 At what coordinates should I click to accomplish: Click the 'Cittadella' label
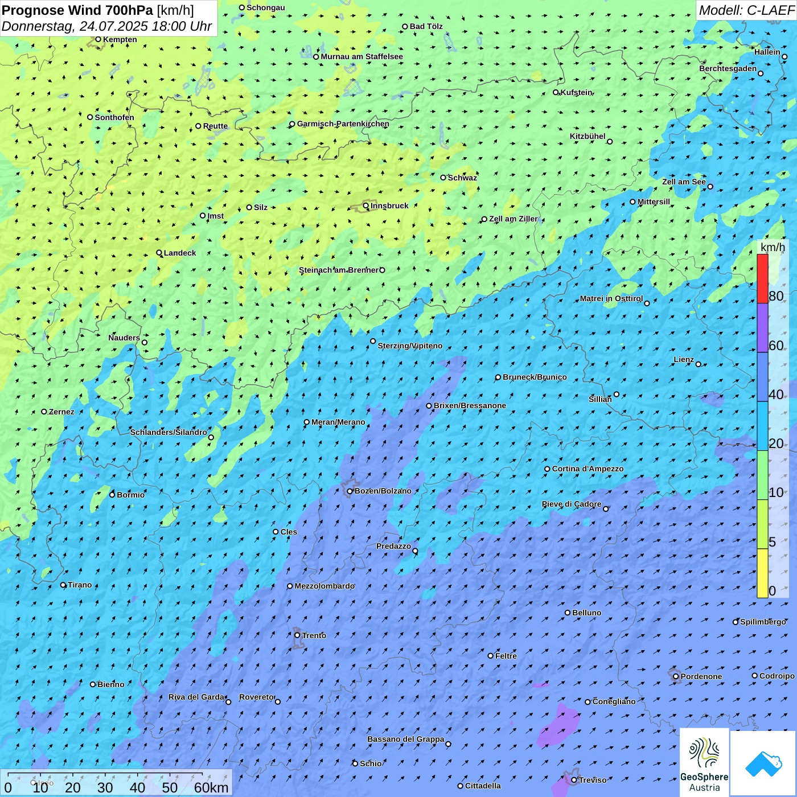[483, 786]
